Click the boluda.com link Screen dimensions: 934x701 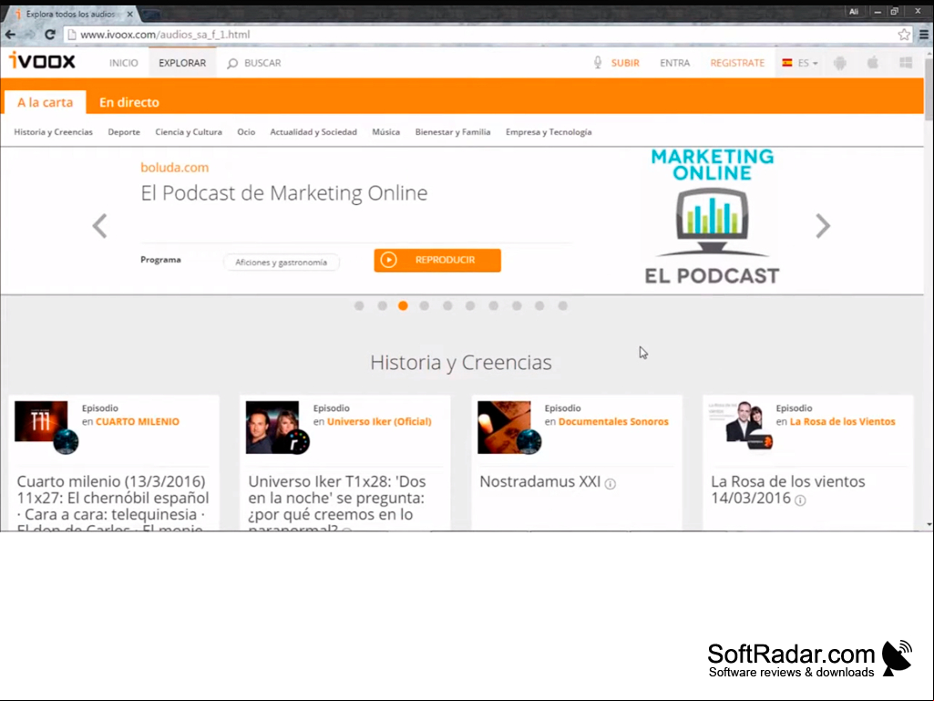(x=175, y=168)
